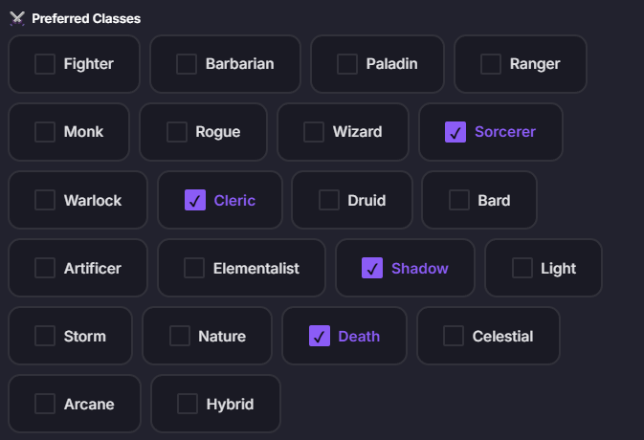Select the Warlock class checkbox
Screen dimensions: 644x440
point(45,200)
